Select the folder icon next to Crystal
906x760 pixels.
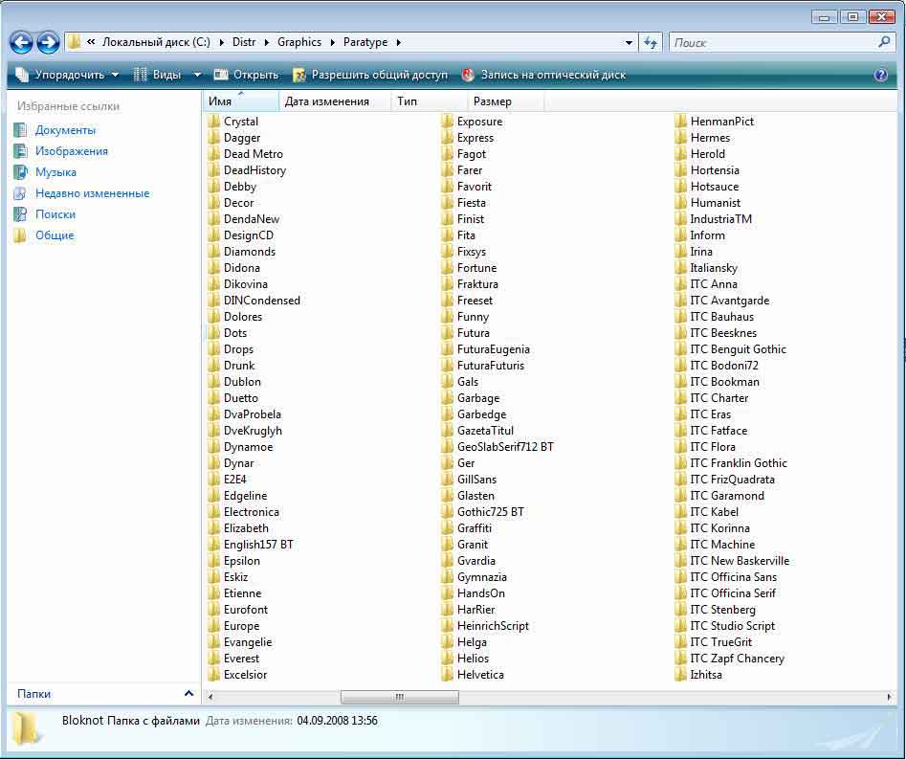click(213, 122)
